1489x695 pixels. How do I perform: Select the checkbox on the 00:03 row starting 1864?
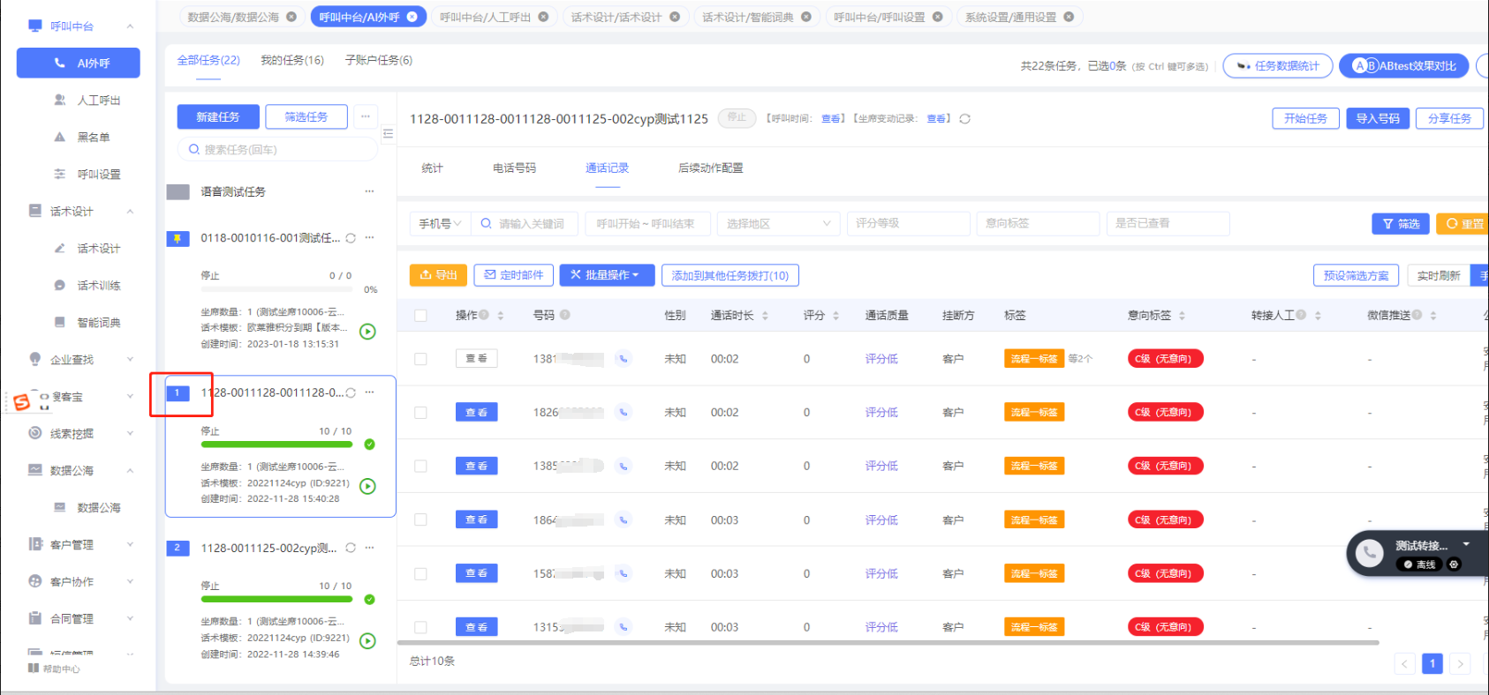point(420,520)
